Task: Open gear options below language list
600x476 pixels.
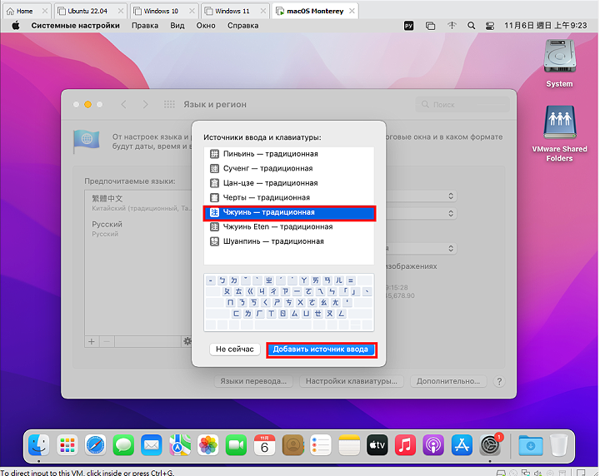Action: click(x=187, y=341)
